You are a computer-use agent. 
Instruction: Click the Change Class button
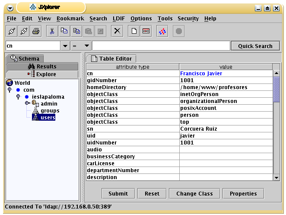(x=194, y=193)
